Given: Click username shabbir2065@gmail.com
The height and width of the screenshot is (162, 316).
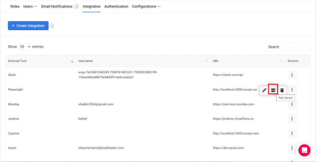Looking at the screenshot, I should [x=96, y=104].
